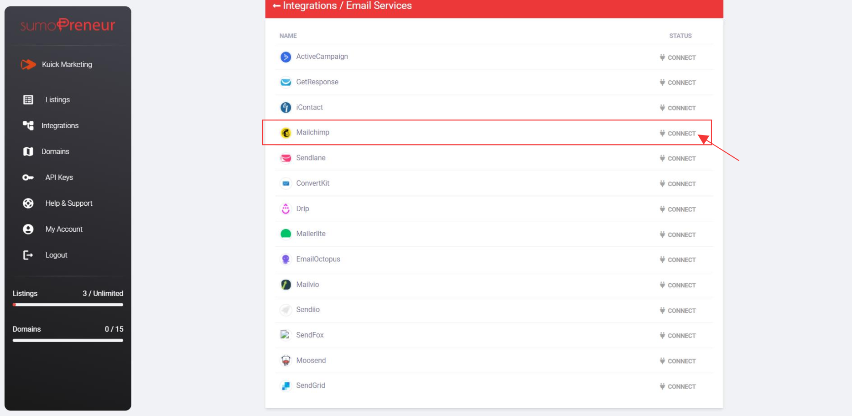
Task: Open Help & Support menu item
Action: [68, 203]
